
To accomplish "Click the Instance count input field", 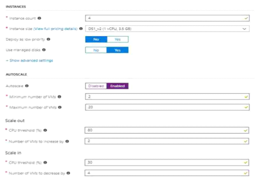I will (x=167, y=18).
